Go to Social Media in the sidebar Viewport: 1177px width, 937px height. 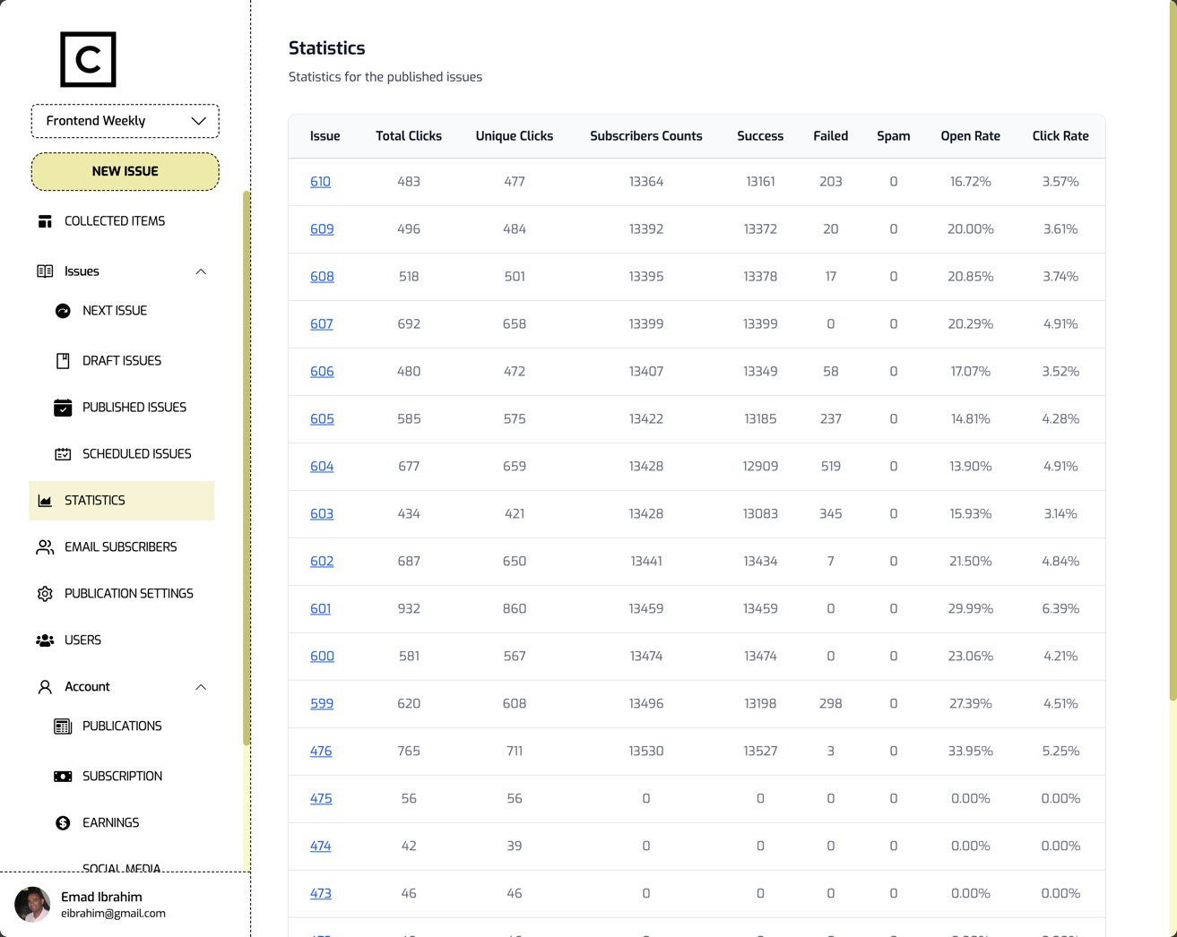pyautogui.click(x=122, y=867)
